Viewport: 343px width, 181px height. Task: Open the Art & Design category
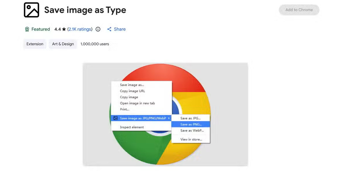pos(63,44)
